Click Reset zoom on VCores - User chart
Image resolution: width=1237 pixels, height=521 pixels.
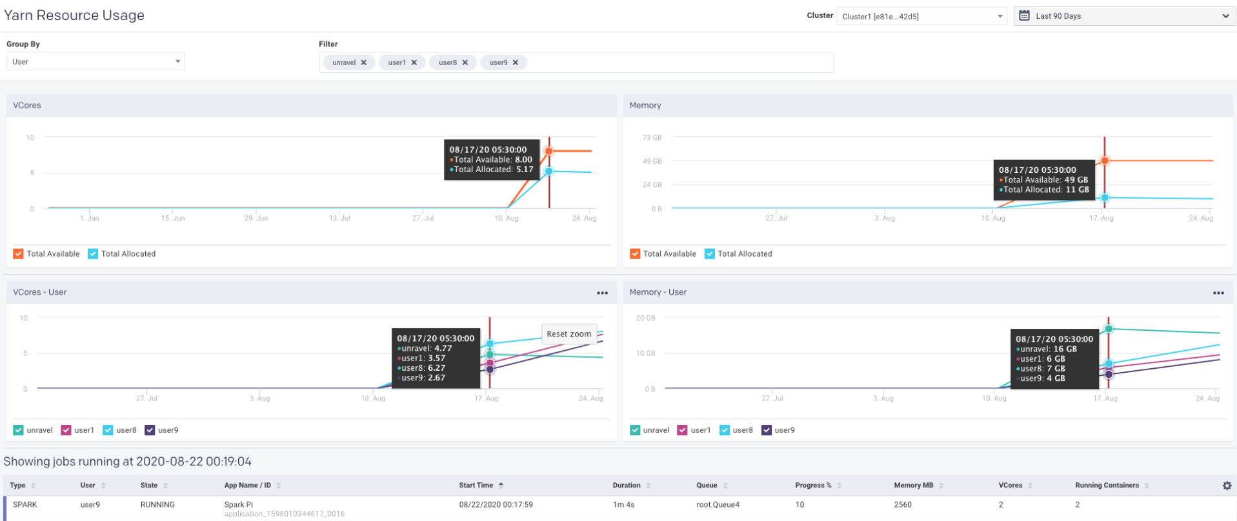click(568, 334)
